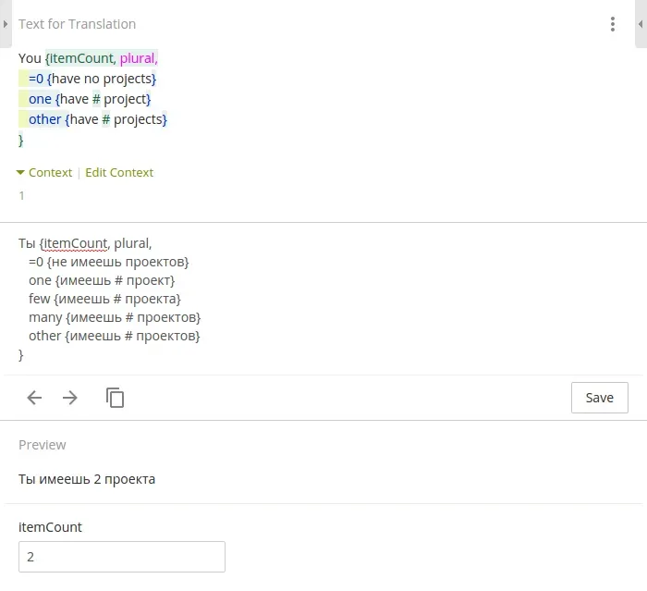Click the "=0 {не имеешь проектов}" translation line

click(108, 262)
